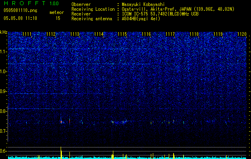
Task: Select the meteor count value 15
Action: click(58, 18)
